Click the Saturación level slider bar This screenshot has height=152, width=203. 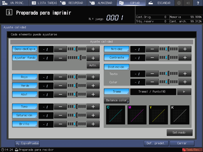tap(77, 115)
